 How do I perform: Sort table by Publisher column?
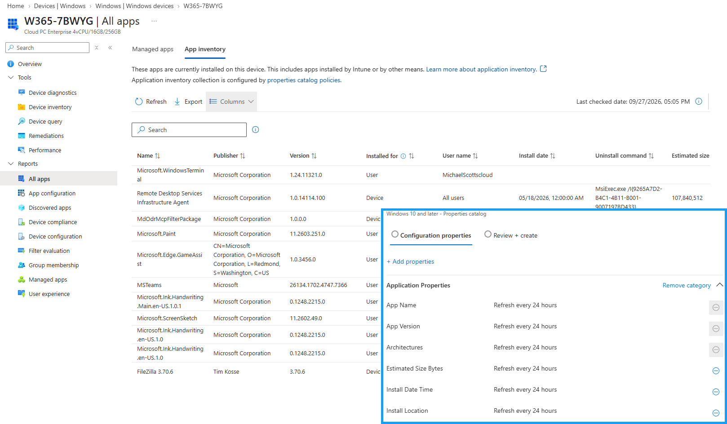[x=229, y=155]
